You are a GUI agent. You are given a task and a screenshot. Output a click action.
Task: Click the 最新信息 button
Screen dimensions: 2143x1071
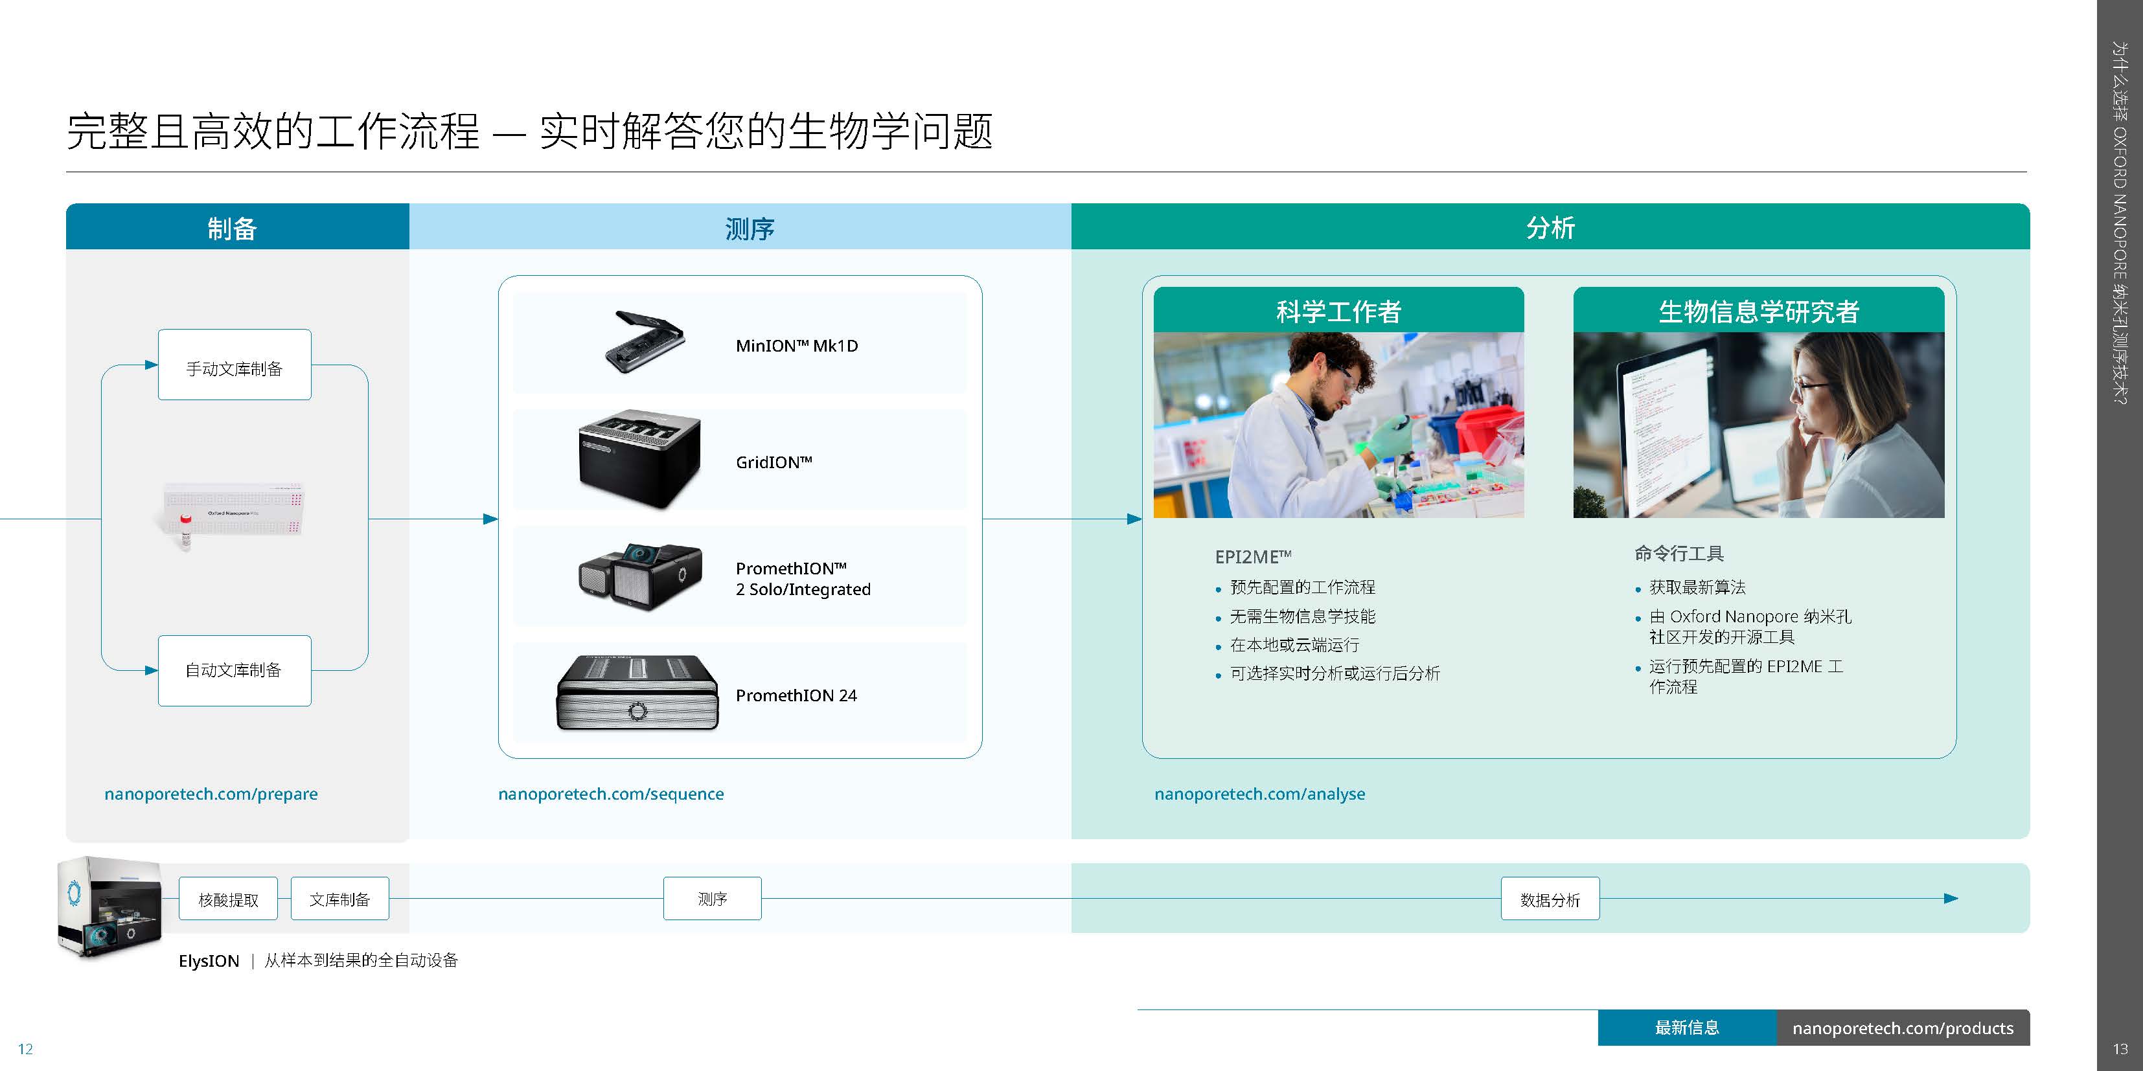click(1687, 1028)
